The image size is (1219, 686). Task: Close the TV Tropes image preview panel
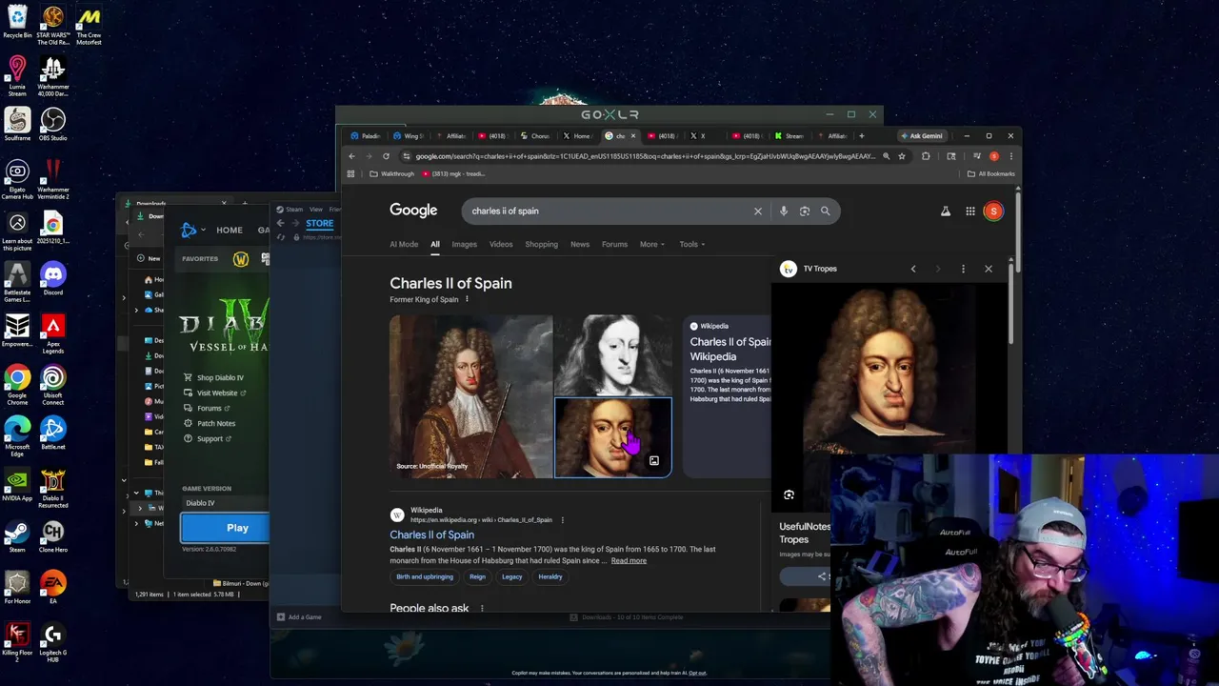pyautogui.click(x=989, y=269)
